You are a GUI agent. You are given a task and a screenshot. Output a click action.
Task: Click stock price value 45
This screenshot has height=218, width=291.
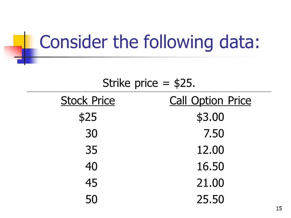tap(91, 183)
